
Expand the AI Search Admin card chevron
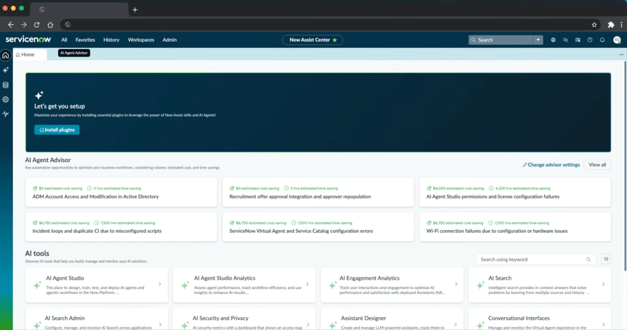(160, 324)
